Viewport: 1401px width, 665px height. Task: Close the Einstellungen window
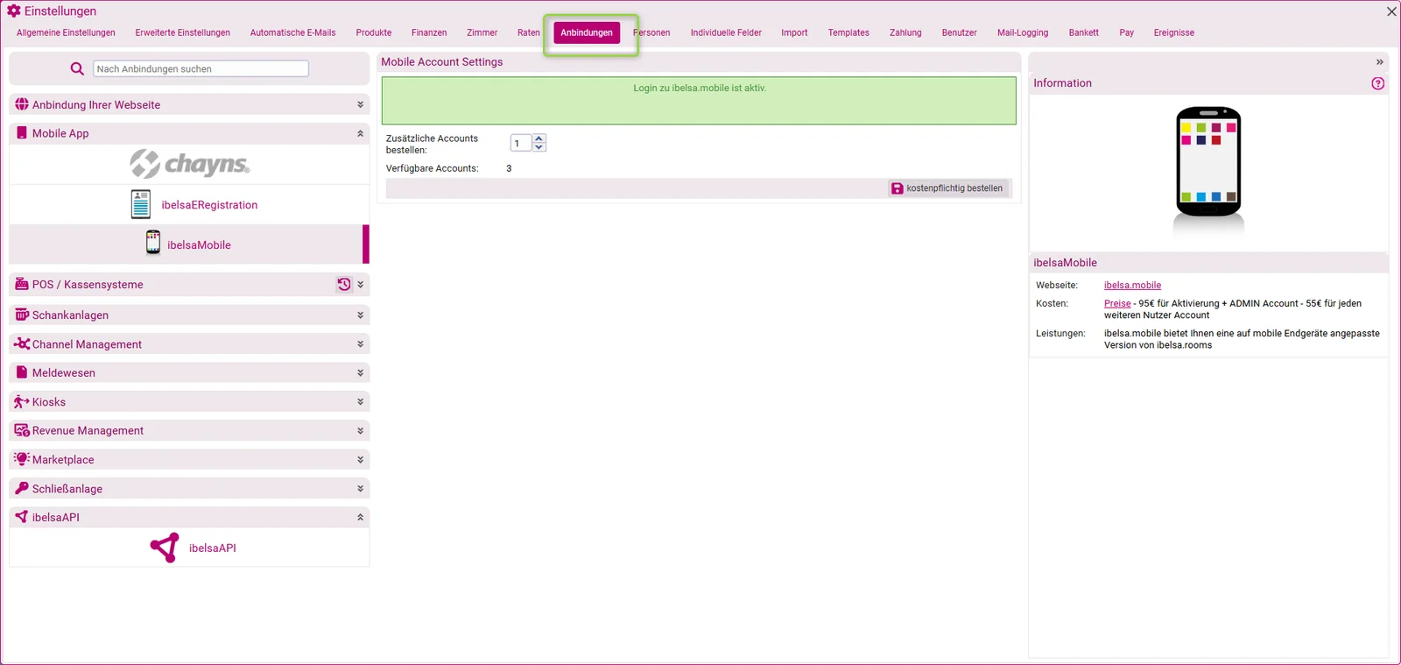(1391, 11)
